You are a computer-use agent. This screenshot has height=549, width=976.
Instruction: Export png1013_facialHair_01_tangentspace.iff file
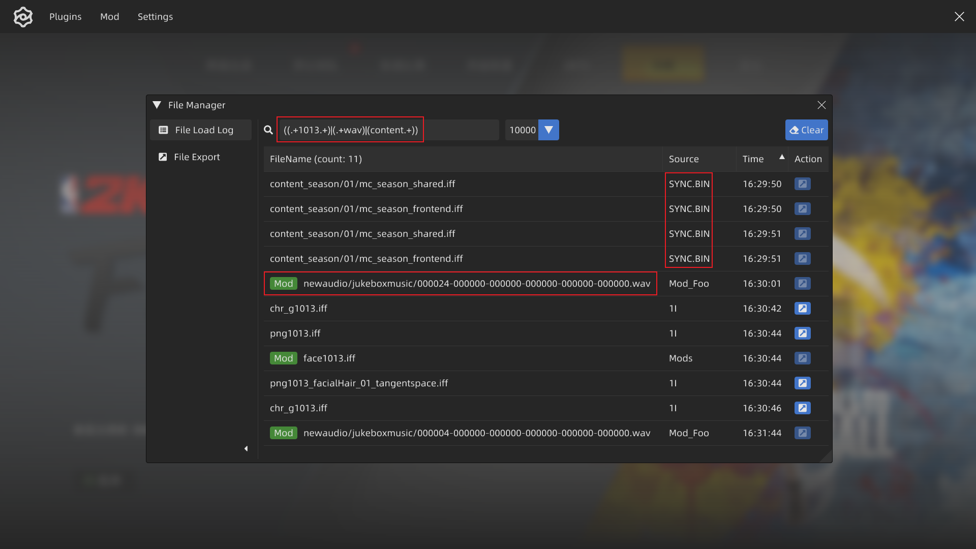pyautogui.click(x=802, y=383)
